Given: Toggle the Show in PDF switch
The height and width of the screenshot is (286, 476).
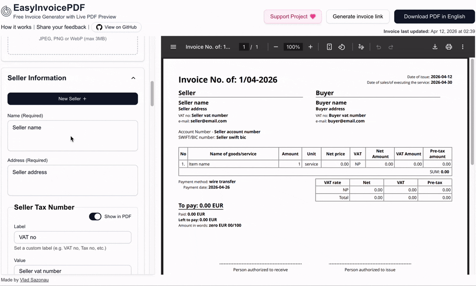Looking at the screenshot, I should [95, 217].
